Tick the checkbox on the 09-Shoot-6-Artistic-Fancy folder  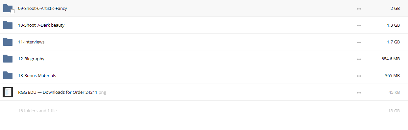(12, 11)
